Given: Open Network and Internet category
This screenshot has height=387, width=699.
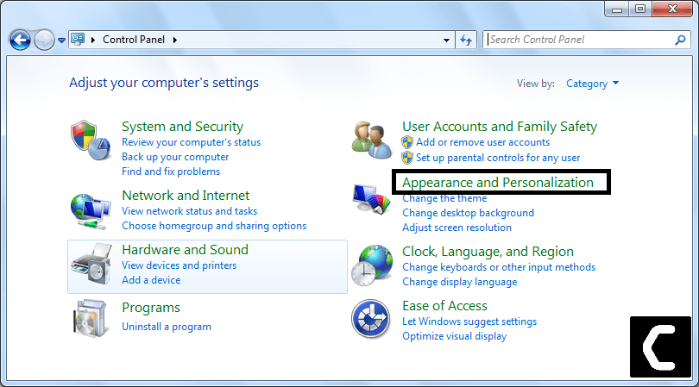Looking at the screenshot, I should point(186,196).
